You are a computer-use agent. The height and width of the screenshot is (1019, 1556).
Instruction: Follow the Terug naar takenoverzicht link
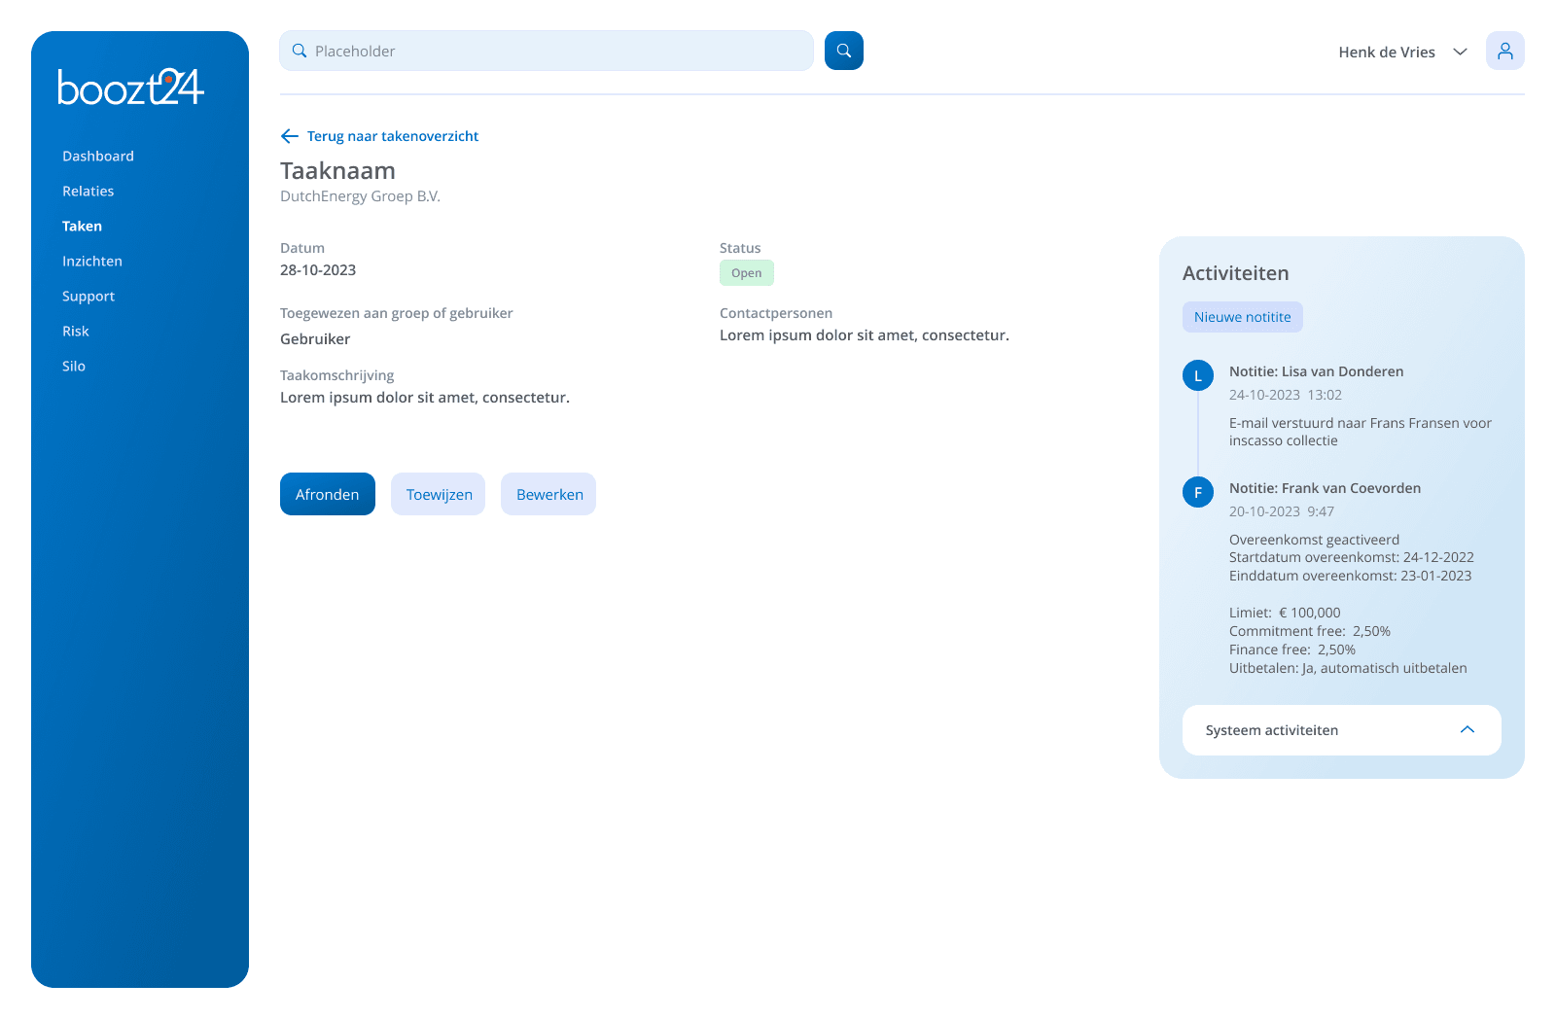[392, 136]
